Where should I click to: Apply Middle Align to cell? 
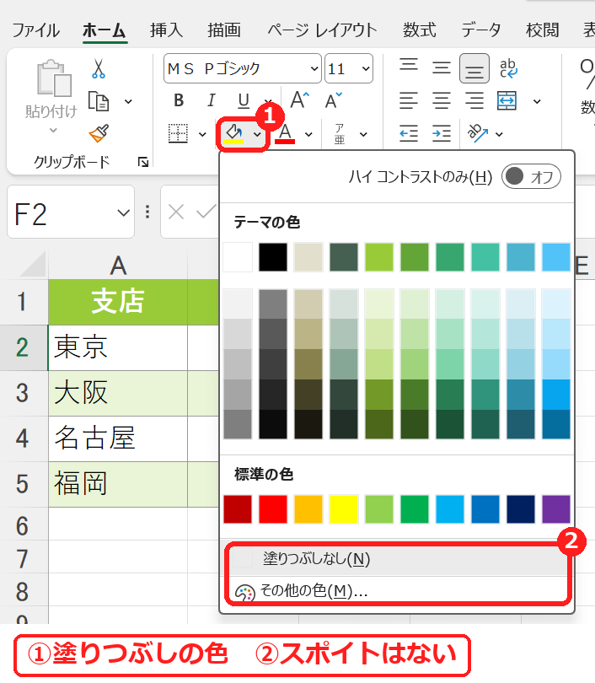pos(442,67)
